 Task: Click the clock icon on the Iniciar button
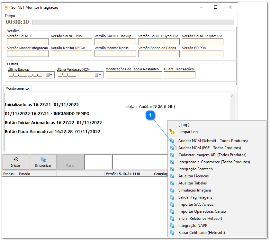(x=15, y=160)
